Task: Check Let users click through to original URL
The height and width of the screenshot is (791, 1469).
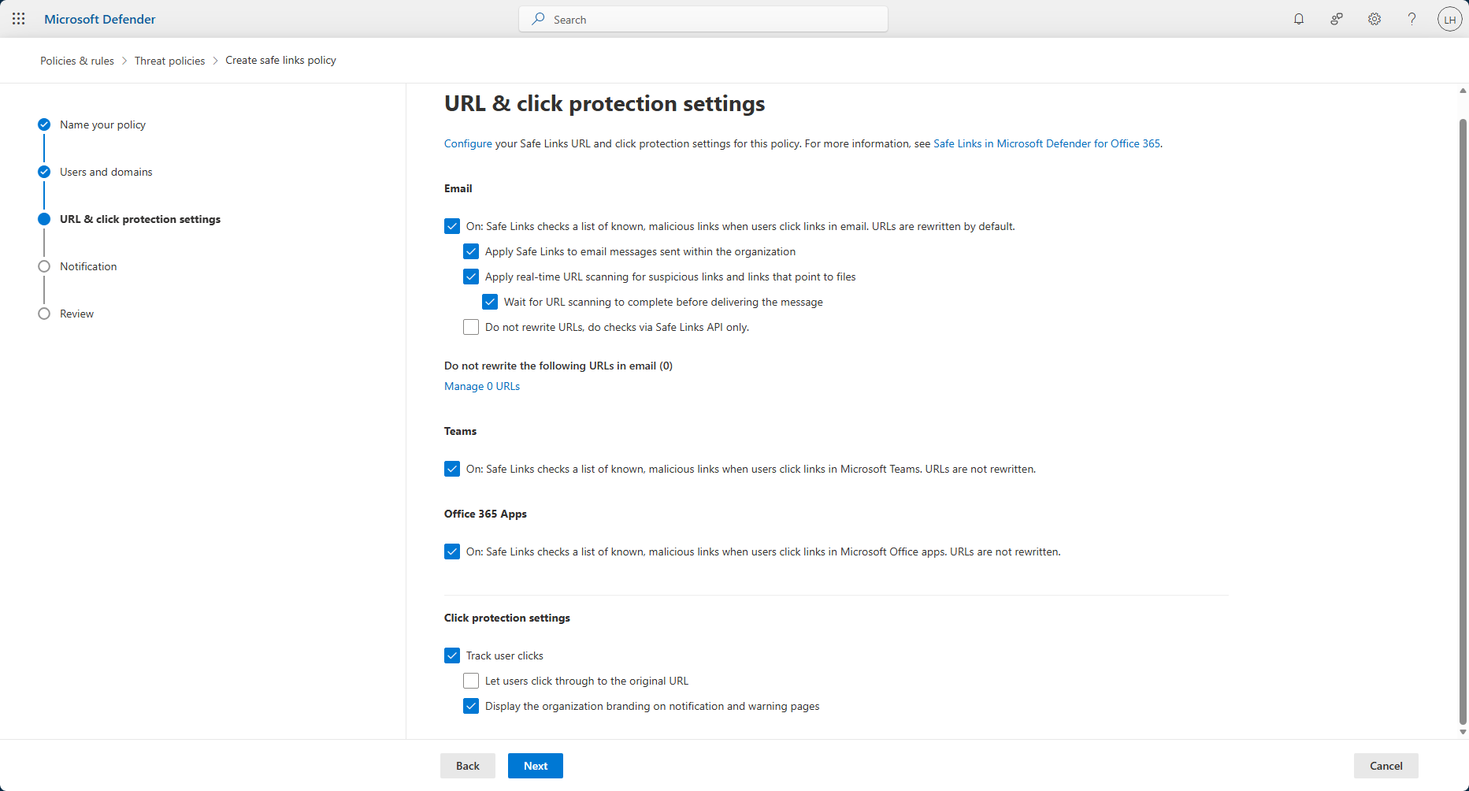Action: pos(471,681)
